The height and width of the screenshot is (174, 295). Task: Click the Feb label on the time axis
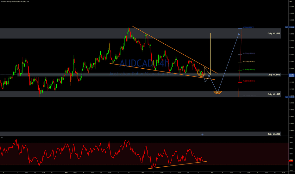[143, 172]
